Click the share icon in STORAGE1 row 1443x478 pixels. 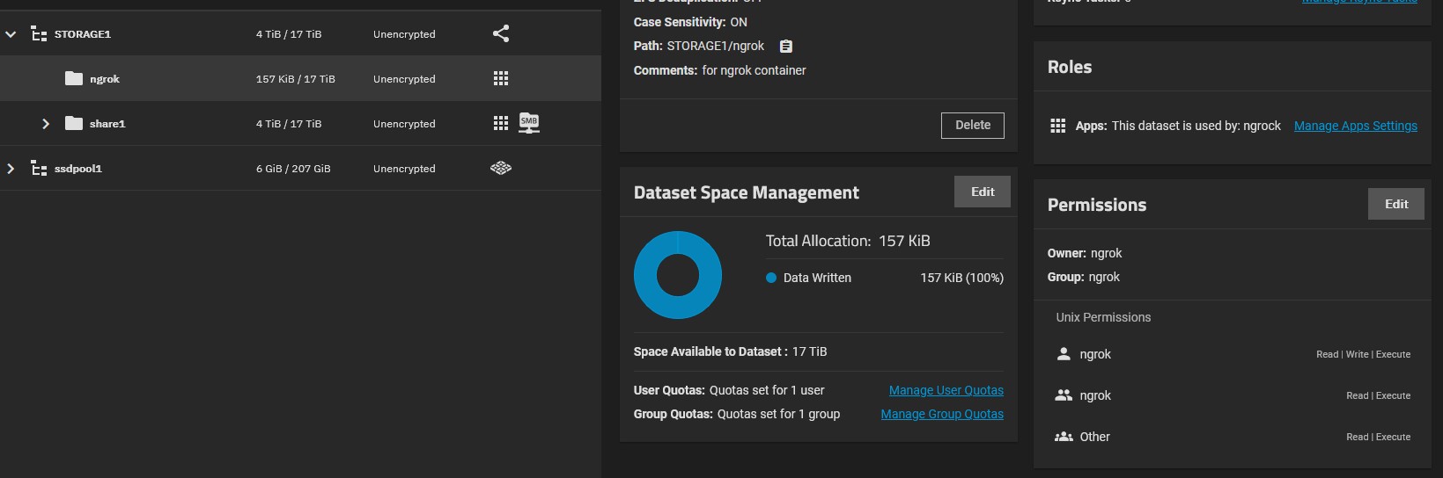(501, 33)
